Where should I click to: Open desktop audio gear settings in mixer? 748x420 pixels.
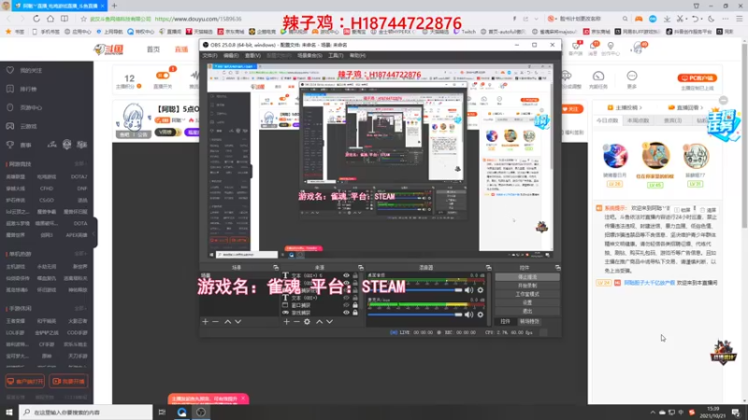[481, 290]
